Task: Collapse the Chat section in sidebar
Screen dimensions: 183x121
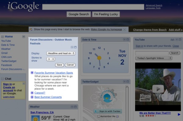Action: (2, 79)
